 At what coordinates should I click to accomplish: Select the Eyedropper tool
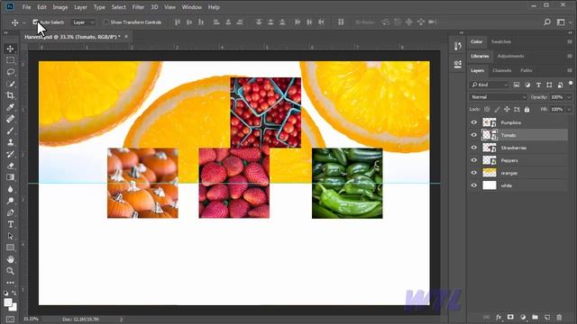(10, 107)
